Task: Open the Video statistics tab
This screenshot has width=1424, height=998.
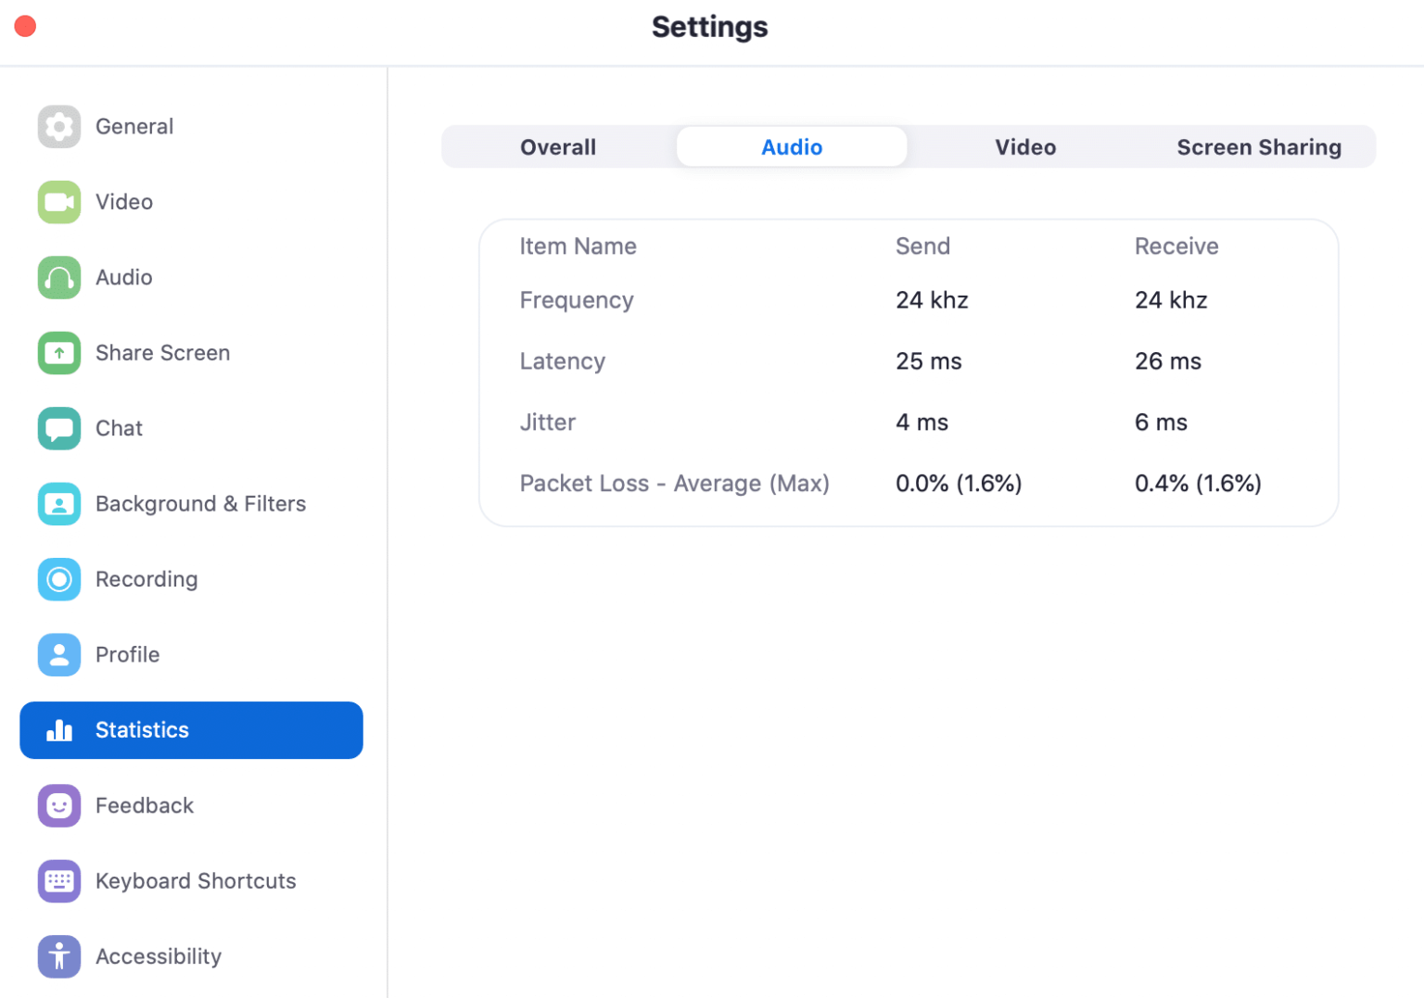Action: pos(1025,146)
